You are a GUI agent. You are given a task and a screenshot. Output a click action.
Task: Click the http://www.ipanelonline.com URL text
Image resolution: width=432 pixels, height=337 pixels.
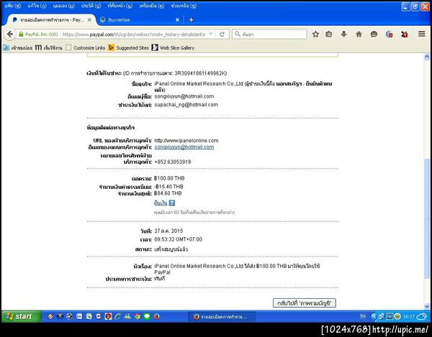pyautogui.click(x=186, y=140)
